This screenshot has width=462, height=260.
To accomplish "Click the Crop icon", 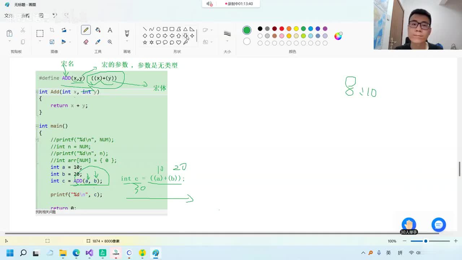I will point(52,30).
